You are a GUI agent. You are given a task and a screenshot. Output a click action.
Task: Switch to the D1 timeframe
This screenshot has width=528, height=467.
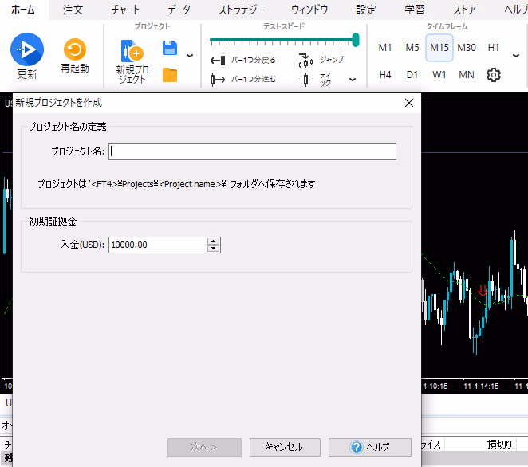(412, 75)
